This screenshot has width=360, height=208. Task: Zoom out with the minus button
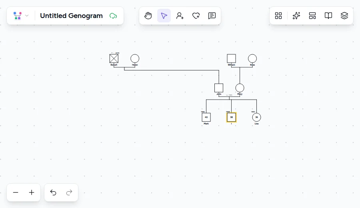coord(16,192)
